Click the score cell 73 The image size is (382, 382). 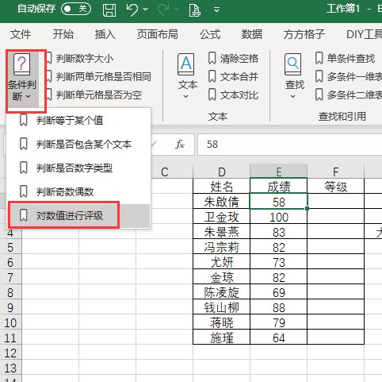coord(279,262)
